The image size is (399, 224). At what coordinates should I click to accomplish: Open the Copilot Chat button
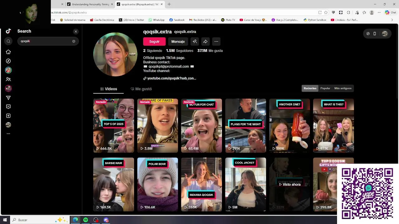(391, 12)
